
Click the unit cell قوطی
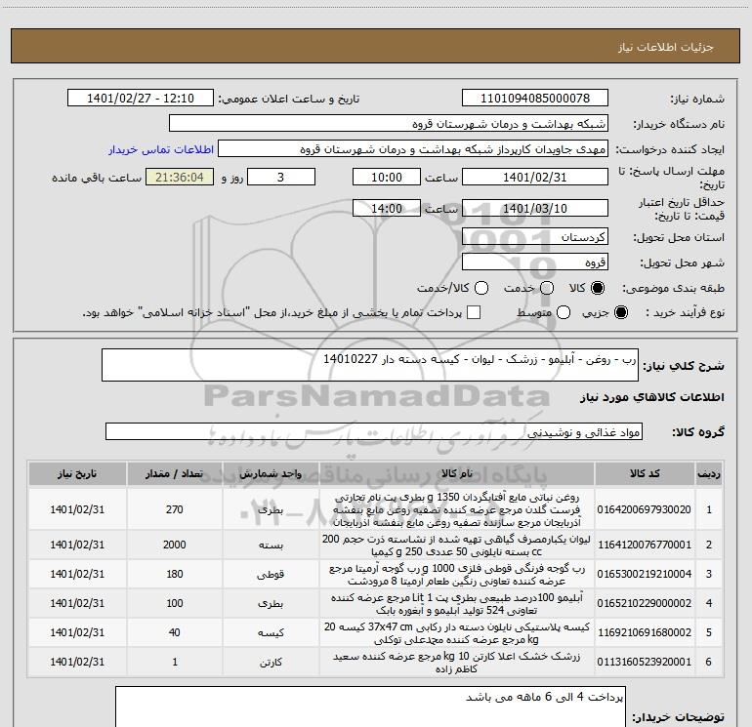(x=271, y=574)
